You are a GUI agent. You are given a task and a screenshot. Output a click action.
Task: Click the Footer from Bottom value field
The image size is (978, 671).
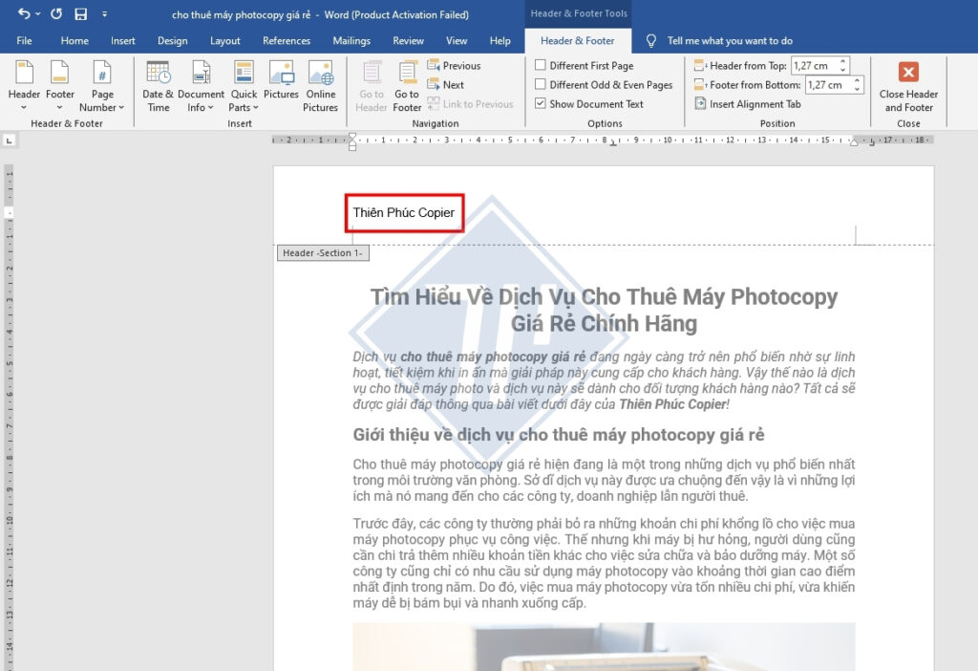pyautogui.click(x=828, y=85)
